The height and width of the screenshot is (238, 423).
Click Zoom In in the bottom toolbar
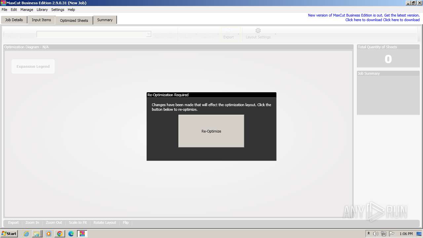pos(32,222)
